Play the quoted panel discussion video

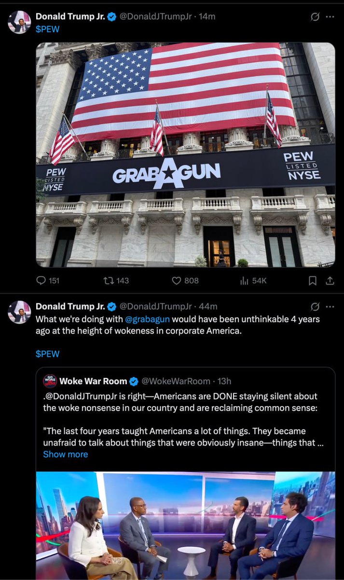point(185,526)
